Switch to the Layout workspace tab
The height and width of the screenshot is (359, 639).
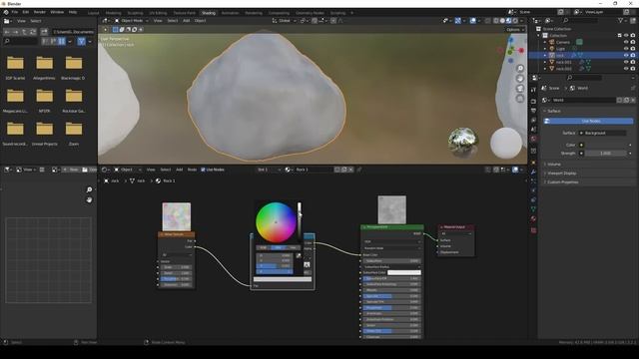[93, 13]
